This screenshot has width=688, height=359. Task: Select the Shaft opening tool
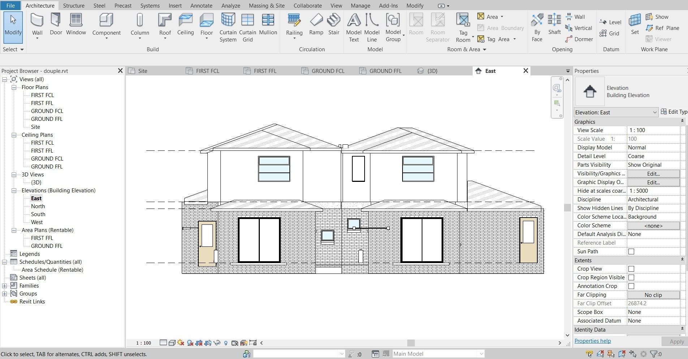554,25
